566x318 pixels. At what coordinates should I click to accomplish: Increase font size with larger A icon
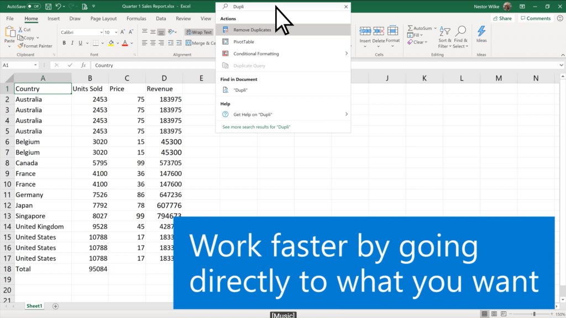[123, 32]
